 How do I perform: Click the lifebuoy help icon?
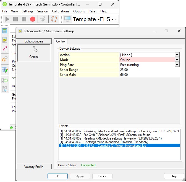click(54, 19)
